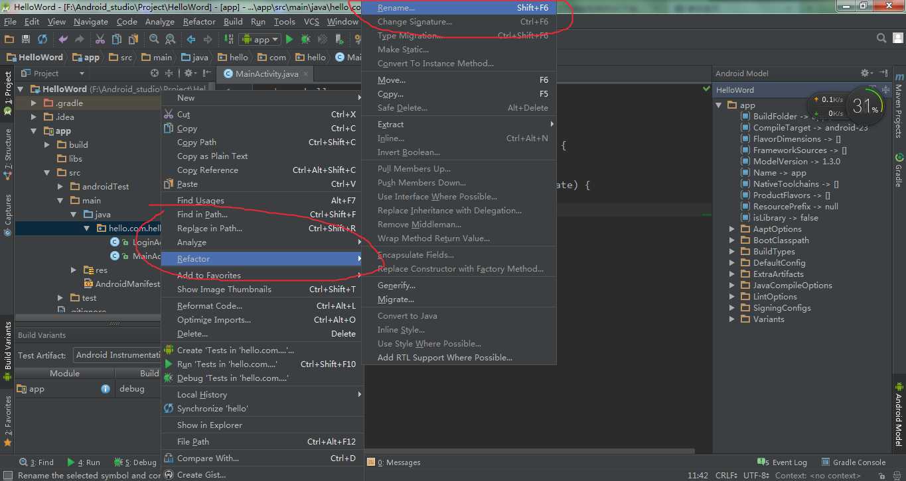Toggle the 2: Favorites side tool window
The width and height of the screenshot is (906, 481).
point(7,420)
